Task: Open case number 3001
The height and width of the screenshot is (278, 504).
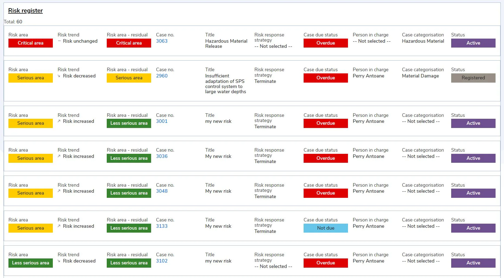Action: pos(162,121)
